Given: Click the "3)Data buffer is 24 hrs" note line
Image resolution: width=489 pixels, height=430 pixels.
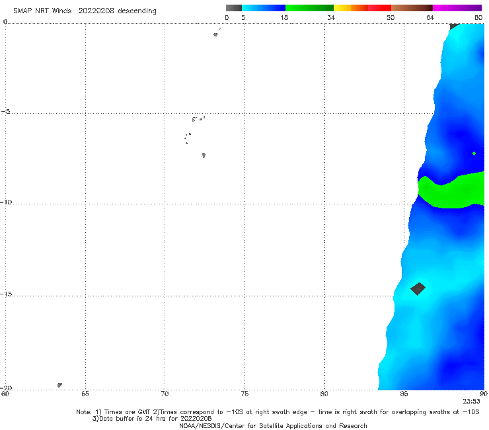Looking at the screenshot, I should 152,419.
